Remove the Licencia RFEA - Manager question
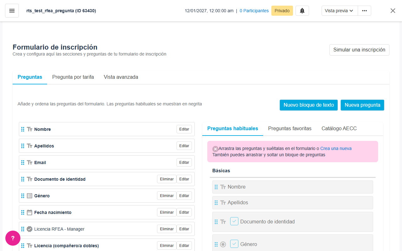Viewport: 402px width, 251px height. (x=167, y=229)
